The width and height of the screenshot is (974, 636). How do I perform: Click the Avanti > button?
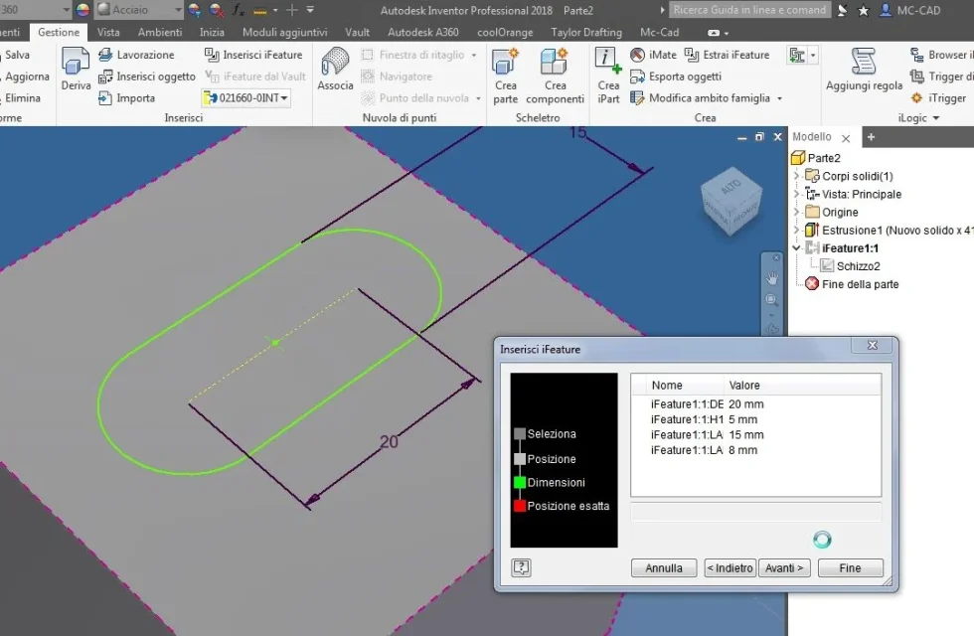tap(784, 567)
